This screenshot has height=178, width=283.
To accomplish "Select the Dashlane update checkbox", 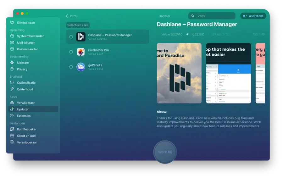I will (71, 37).
